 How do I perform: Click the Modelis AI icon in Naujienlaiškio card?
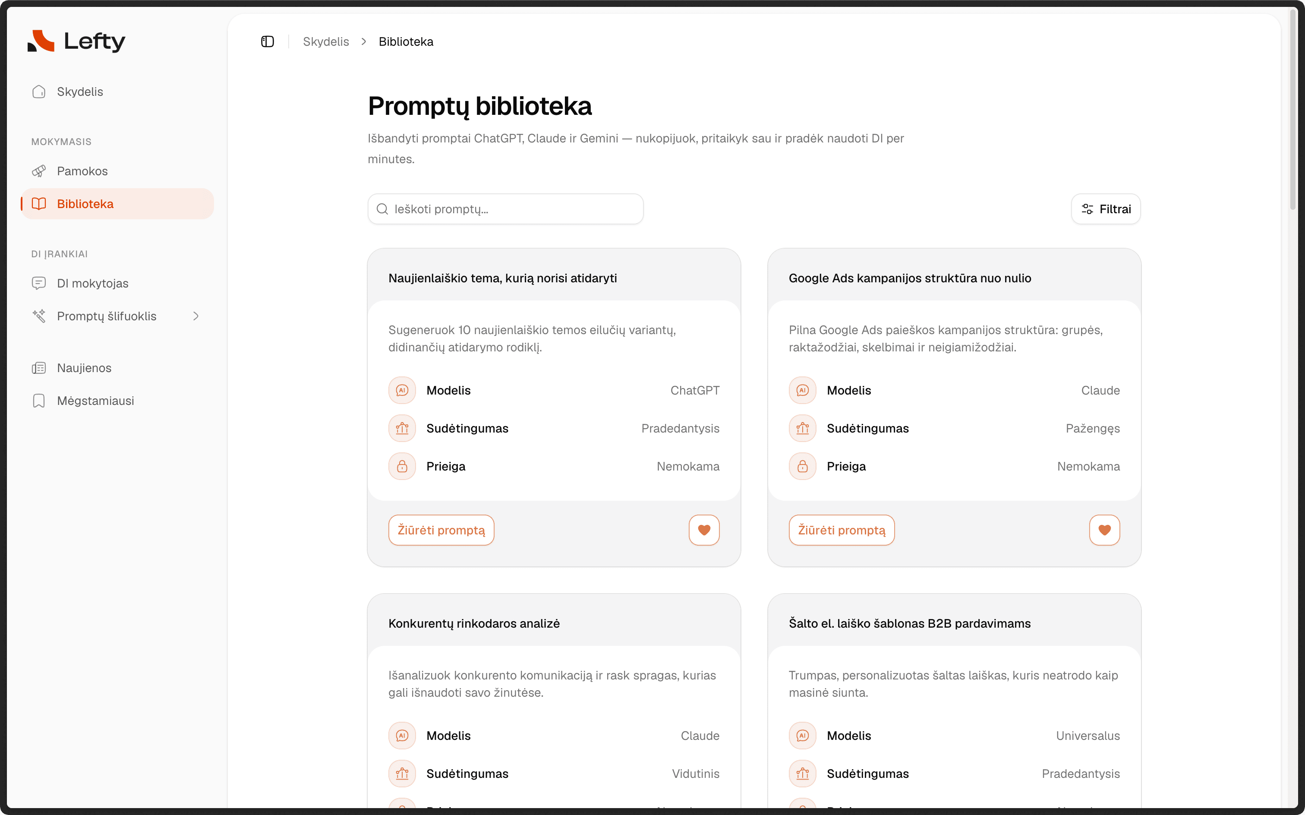click(402, 390)
